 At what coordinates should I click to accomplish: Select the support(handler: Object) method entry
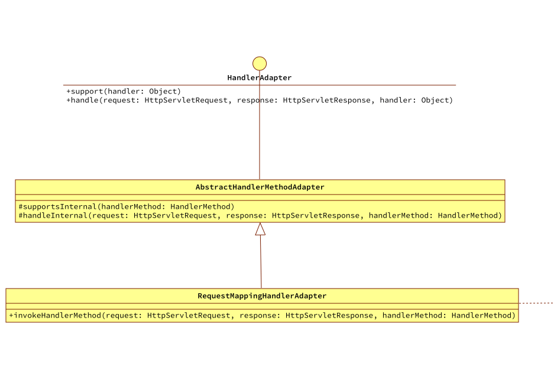(124, 91)
